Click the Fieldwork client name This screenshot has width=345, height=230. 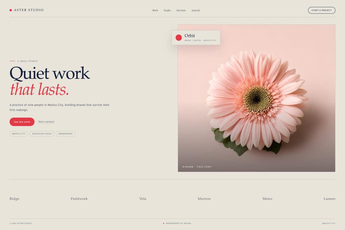click(x=79, y=199)
